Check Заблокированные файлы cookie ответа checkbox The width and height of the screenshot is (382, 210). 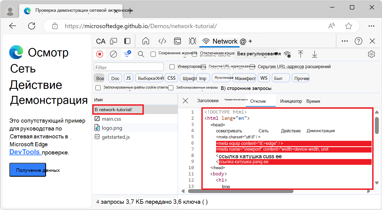(98, 88)
